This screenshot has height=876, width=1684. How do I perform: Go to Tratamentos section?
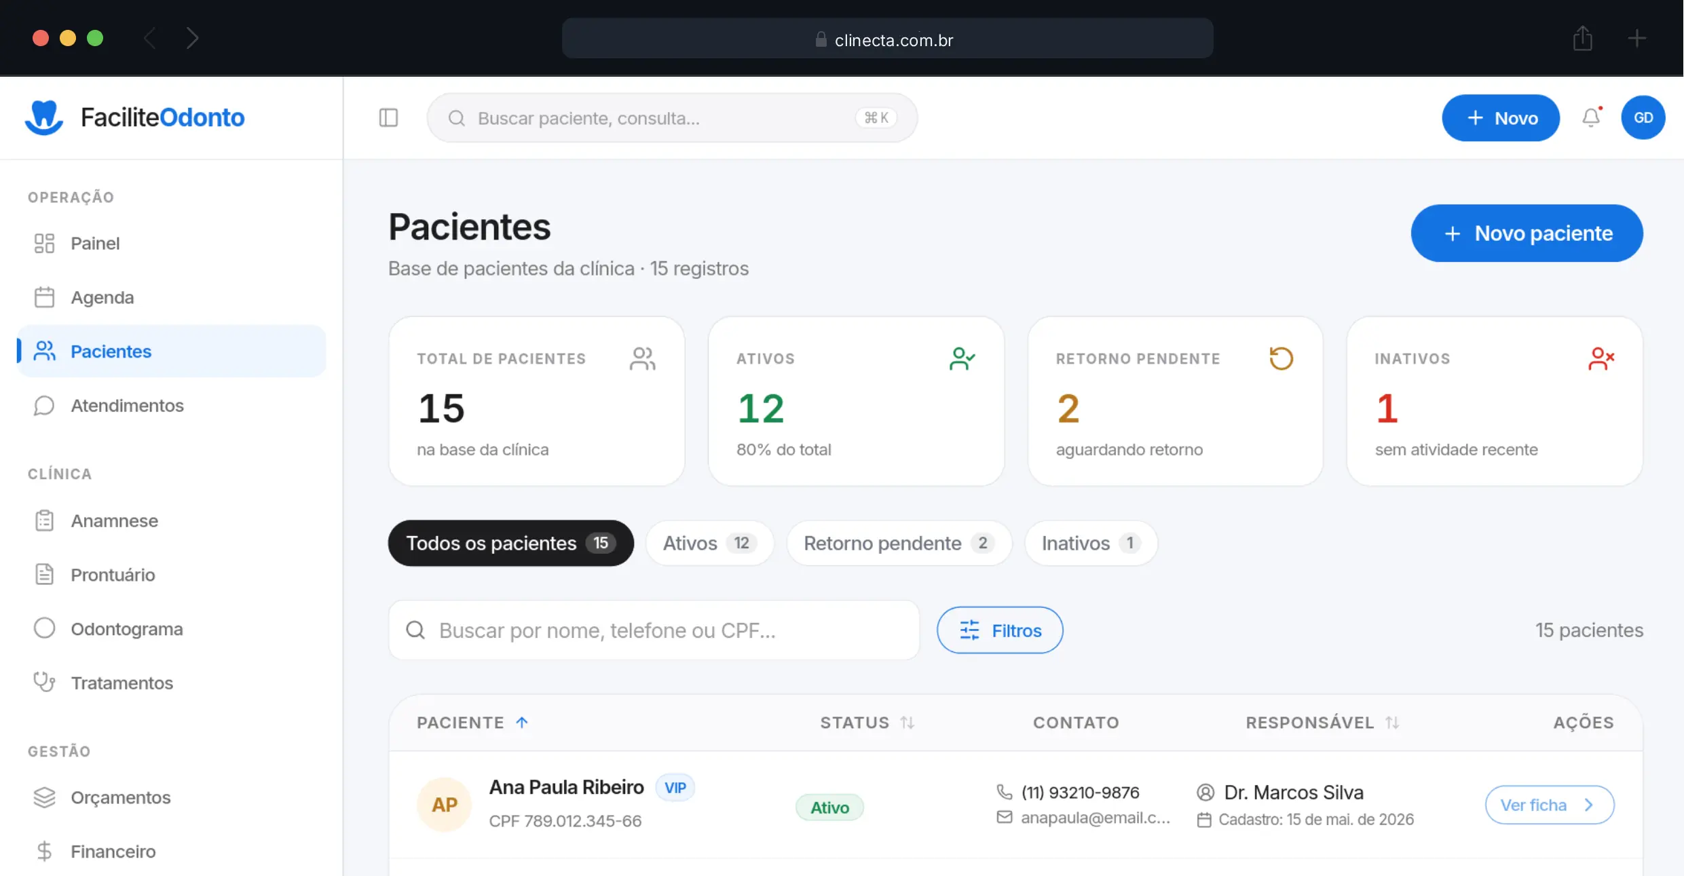coord(172,683)
